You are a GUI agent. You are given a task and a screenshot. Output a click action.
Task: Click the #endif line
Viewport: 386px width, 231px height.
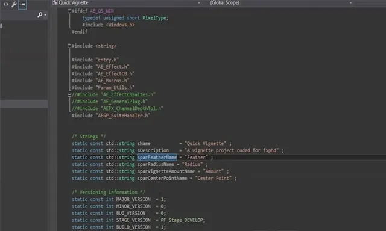tap(80, 32)
